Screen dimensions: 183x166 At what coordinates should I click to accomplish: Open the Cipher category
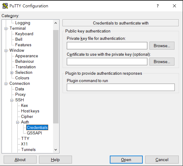pos(27,116)
